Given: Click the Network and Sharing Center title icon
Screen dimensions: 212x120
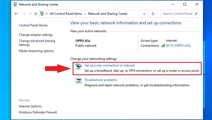Looking at the screenshot, I should tap(15, 4).
